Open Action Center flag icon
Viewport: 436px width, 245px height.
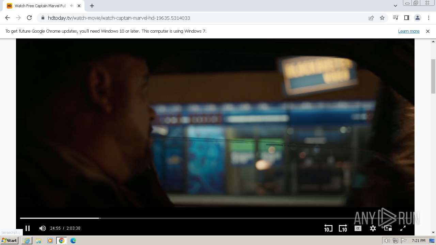pos(404,241)
